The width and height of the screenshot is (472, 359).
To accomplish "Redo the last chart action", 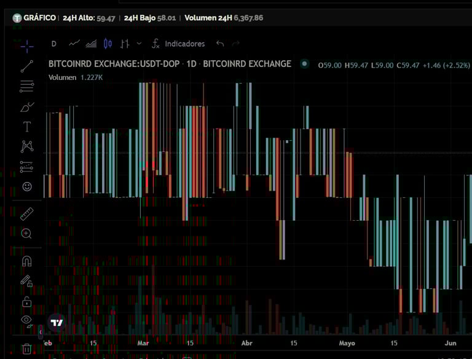I will coord(236,44).
